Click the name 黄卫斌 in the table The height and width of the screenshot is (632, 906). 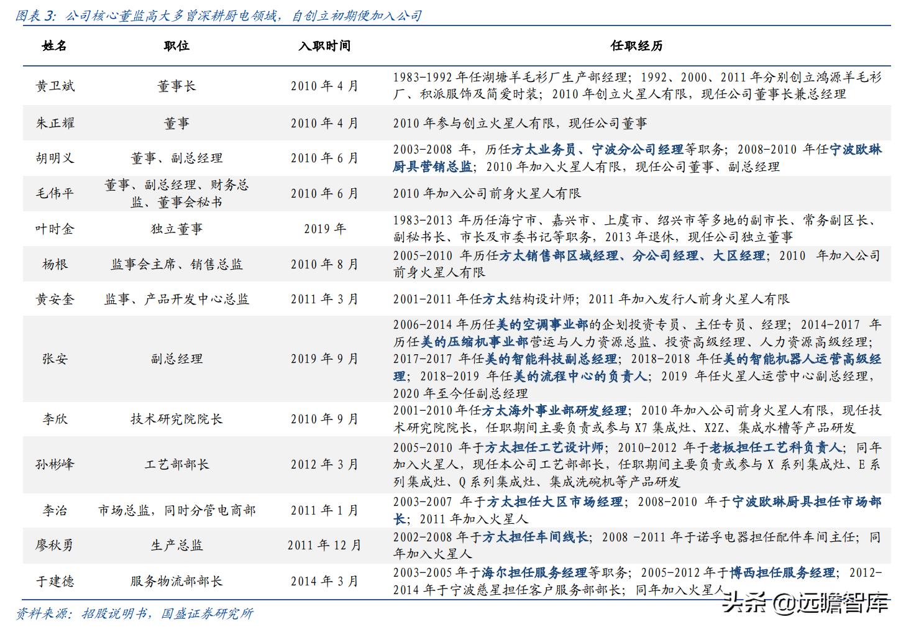[x=55, y=87]
